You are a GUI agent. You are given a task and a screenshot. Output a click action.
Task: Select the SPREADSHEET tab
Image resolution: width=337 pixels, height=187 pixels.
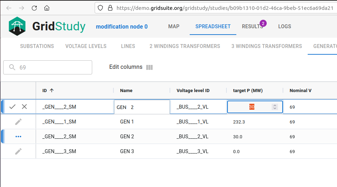pyautogui.click(x=213, y=26)
